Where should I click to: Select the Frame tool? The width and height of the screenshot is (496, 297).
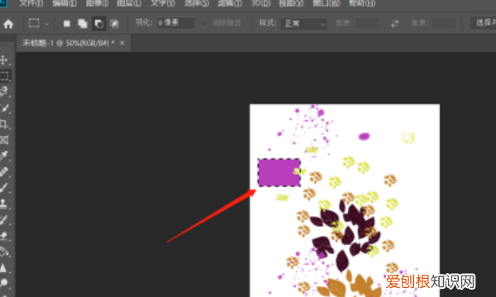4,139
